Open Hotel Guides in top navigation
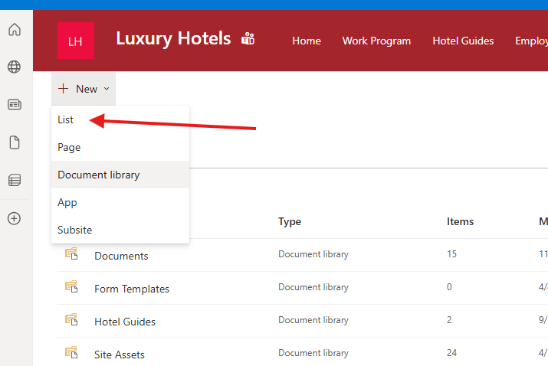The width and height of the screenshot is (548, 366). [463, 41]
